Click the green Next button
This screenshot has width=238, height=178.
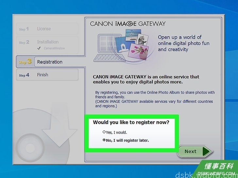tap(195, 151)
